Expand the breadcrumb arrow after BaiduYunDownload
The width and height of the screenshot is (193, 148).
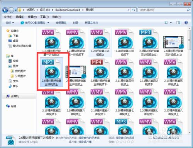83,10
